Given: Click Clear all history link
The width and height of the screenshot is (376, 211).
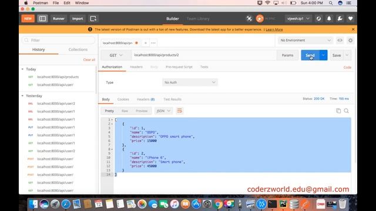Looking at the screenshot, I should click(89, 60).
